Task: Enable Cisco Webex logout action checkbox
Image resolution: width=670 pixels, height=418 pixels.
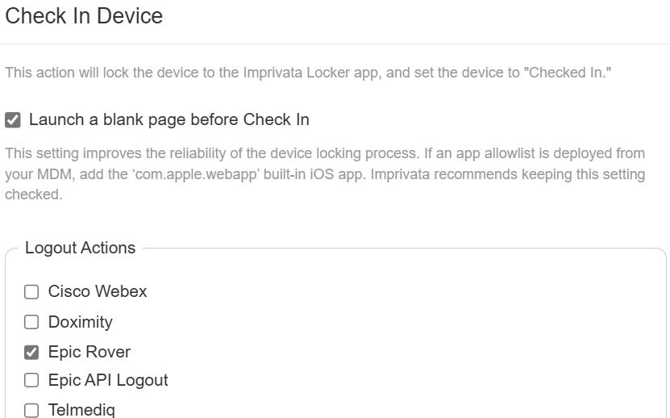Action: [31, 292]
